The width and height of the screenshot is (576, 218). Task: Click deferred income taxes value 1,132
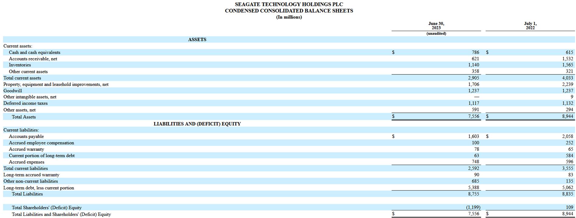click(x=567, y=103)
